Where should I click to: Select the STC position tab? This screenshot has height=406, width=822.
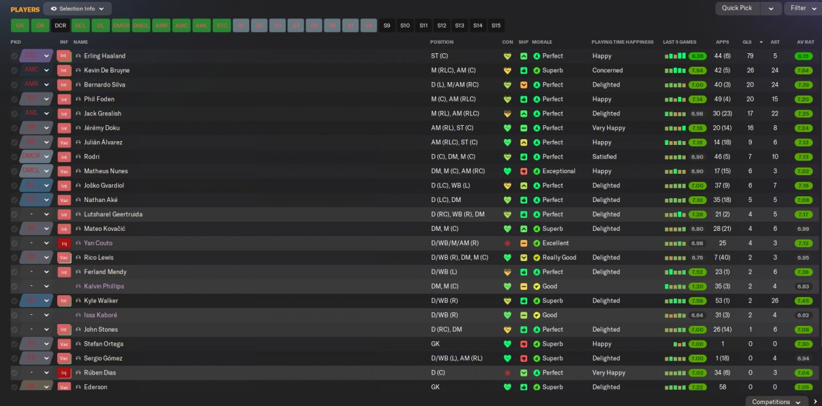[222, 26]
